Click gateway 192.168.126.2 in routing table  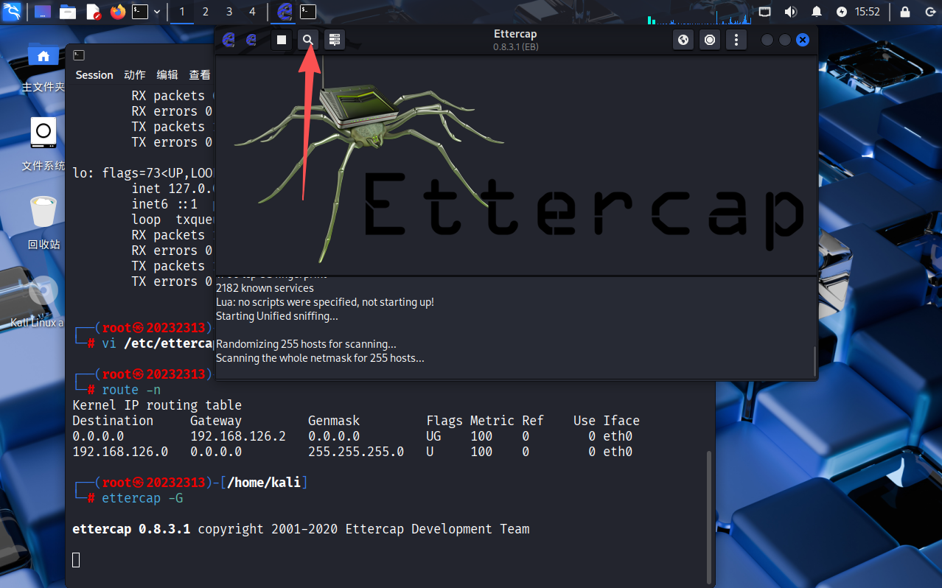tap(238, 436)
